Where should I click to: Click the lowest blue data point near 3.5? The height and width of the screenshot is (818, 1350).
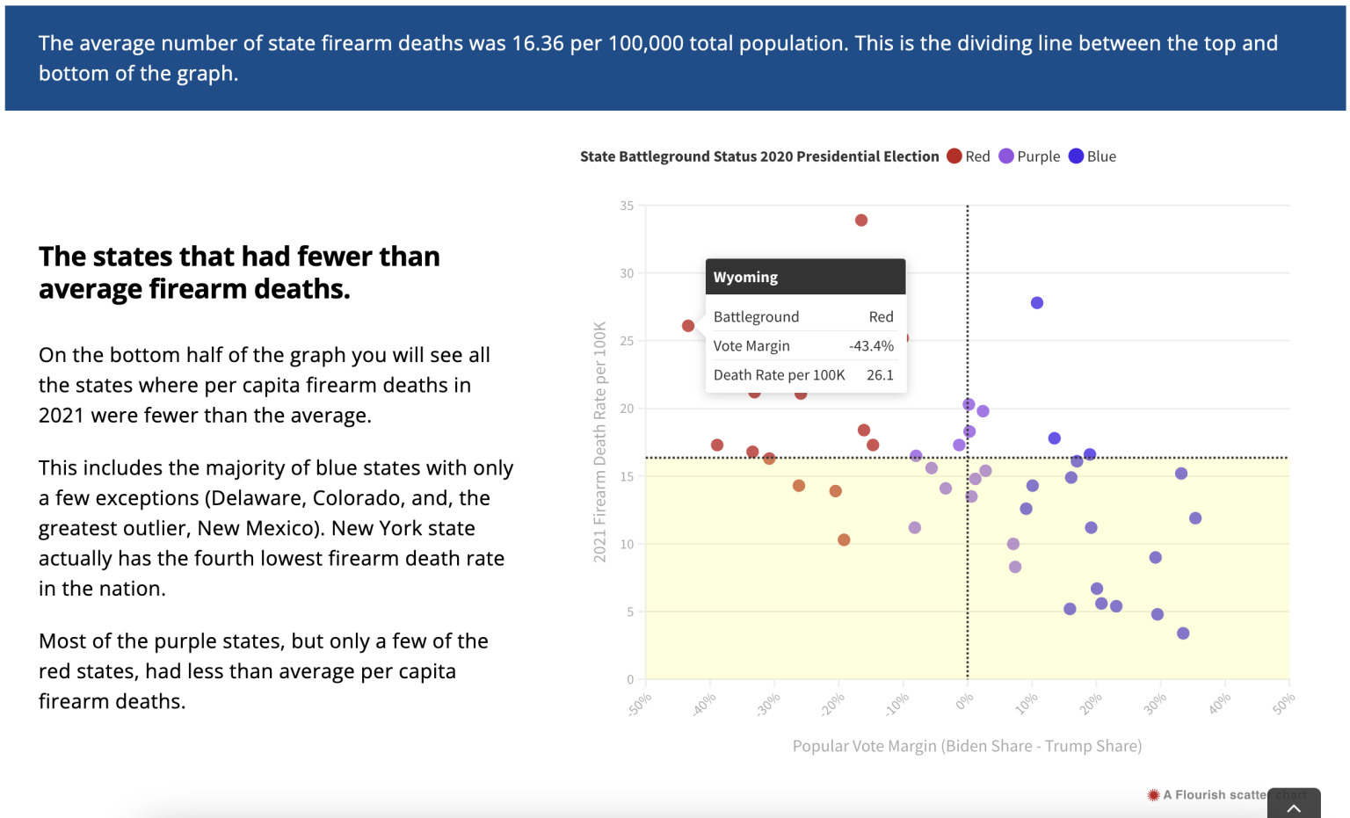pyautogui.click(x=1183, y=633)
